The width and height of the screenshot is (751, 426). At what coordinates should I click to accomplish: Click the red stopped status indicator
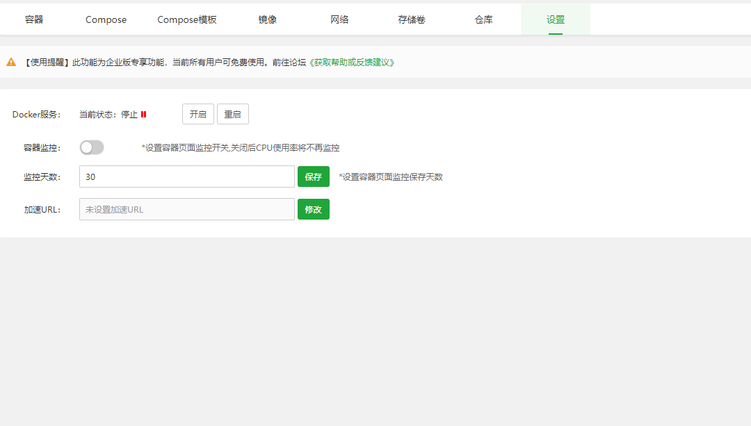(x=144, y=115)
